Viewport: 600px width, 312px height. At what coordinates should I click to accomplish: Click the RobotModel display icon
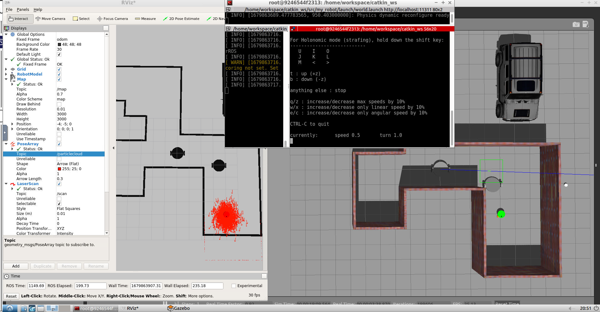click(x=13, y=74)
